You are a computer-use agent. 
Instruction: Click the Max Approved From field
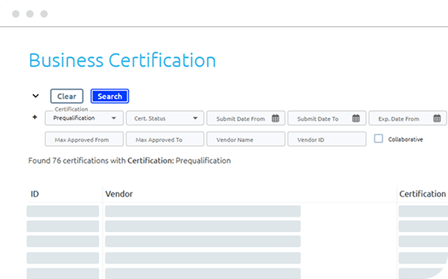pos(84,139)
